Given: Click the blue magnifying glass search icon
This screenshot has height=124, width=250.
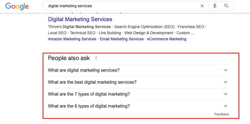Looking at the screenshot, I should [226, 6].
